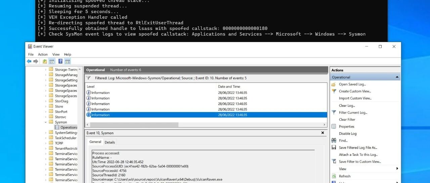The height and width of the screenshot is (183, 430).
Task: Open the Help menu
Action: coord(68,54)
